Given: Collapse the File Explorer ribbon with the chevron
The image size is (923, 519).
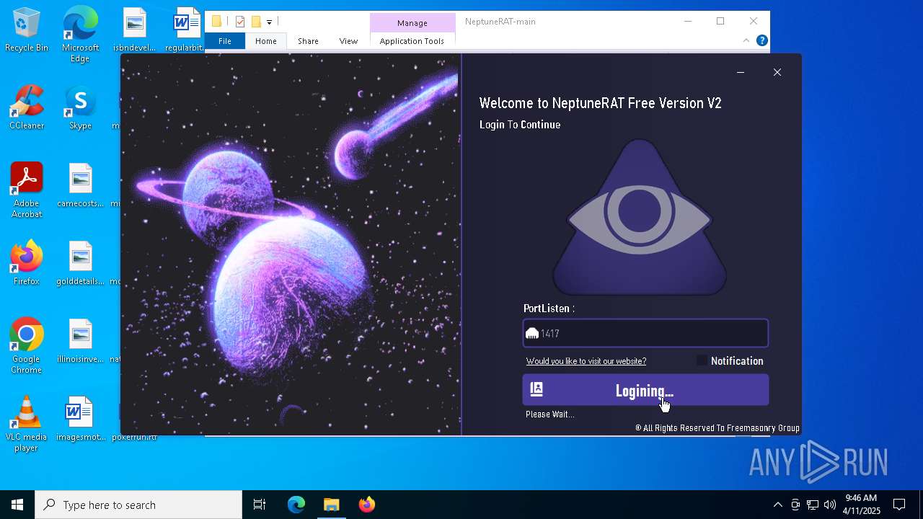Looking at the screenshot, I should click(x=746, y=41).
